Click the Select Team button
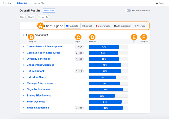 click(49, 11)
